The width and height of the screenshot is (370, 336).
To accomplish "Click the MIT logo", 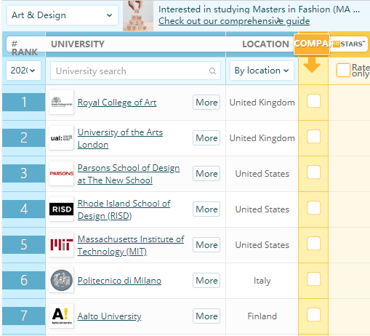I will (x=62, y=244).
